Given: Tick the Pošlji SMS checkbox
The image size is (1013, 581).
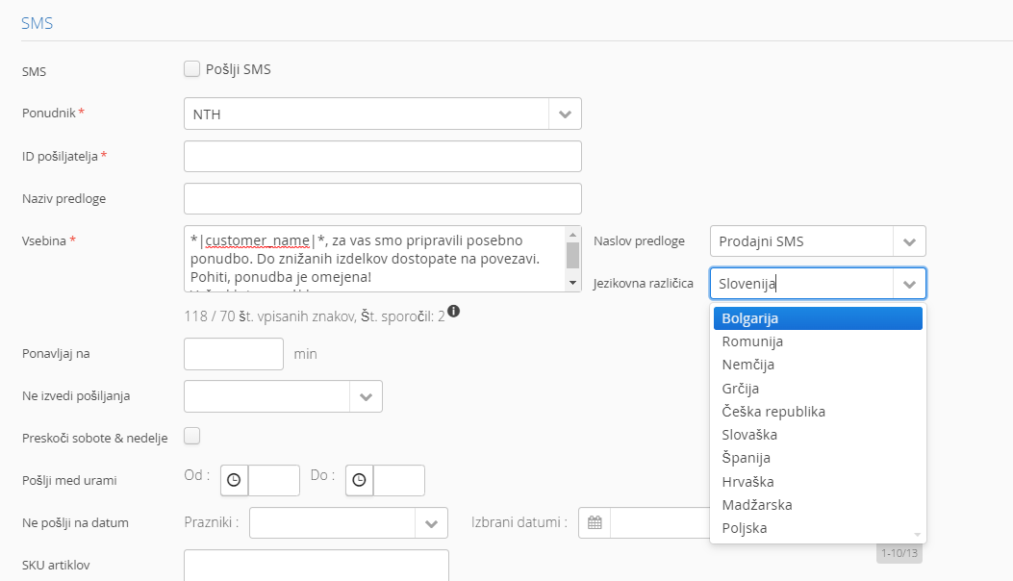Looking at the screenshot, I should tap(191, 69).
